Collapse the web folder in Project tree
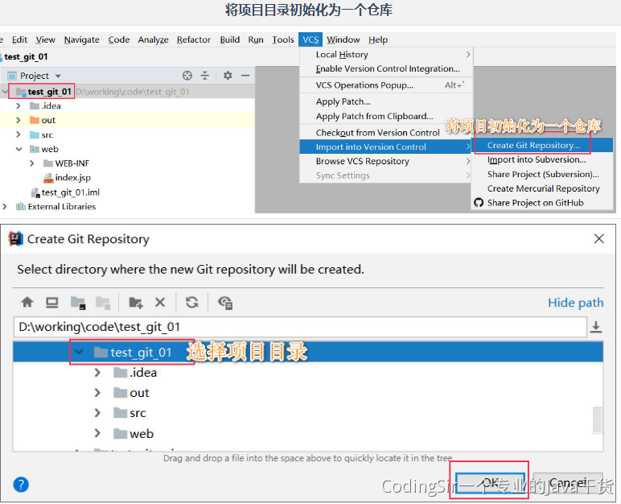Viewport: 621px width, 504px height. tap(19, 149)
